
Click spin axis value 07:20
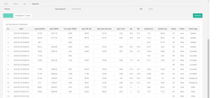pyautogui.click(x=104, y=69)
